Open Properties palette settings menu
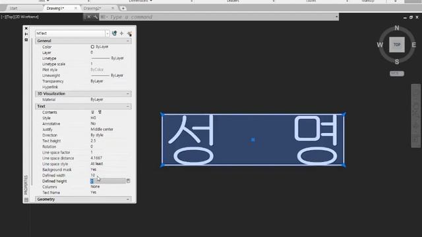Viewport: 422px width, 237px height. 26,39
